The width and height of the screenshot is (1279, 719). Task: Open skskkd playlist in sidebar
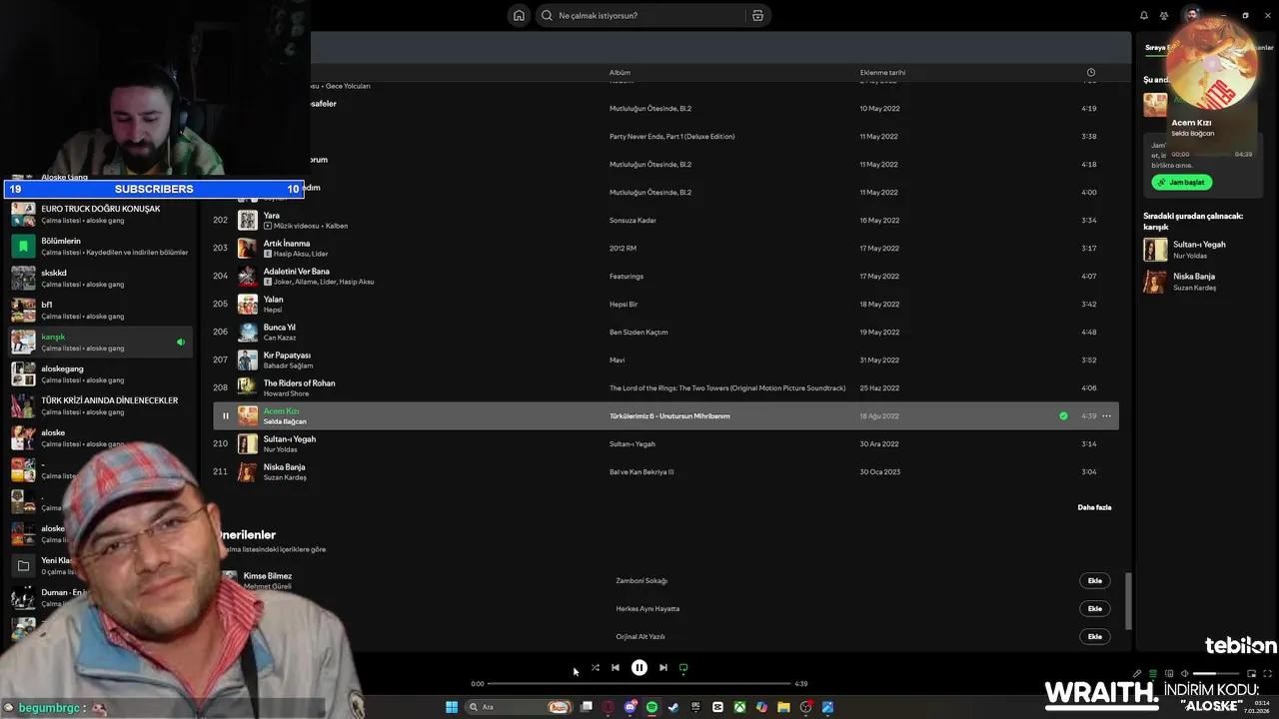point(101,278)
